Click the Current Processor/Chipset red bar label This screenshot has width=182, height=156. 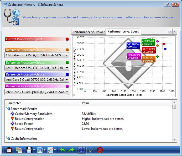pos(24,39)
